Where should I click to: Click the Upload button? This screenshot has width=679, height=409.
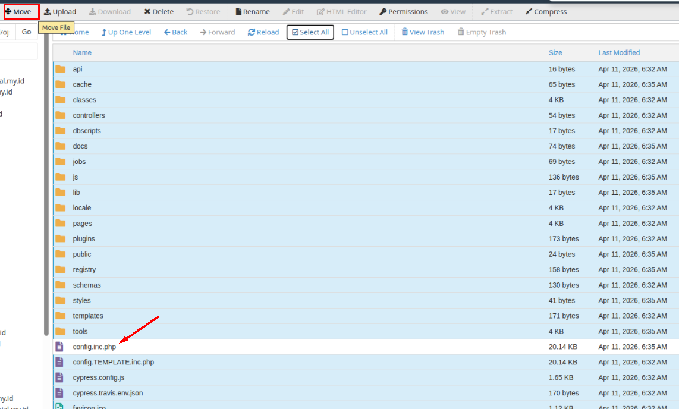click(x=60, y=12)
